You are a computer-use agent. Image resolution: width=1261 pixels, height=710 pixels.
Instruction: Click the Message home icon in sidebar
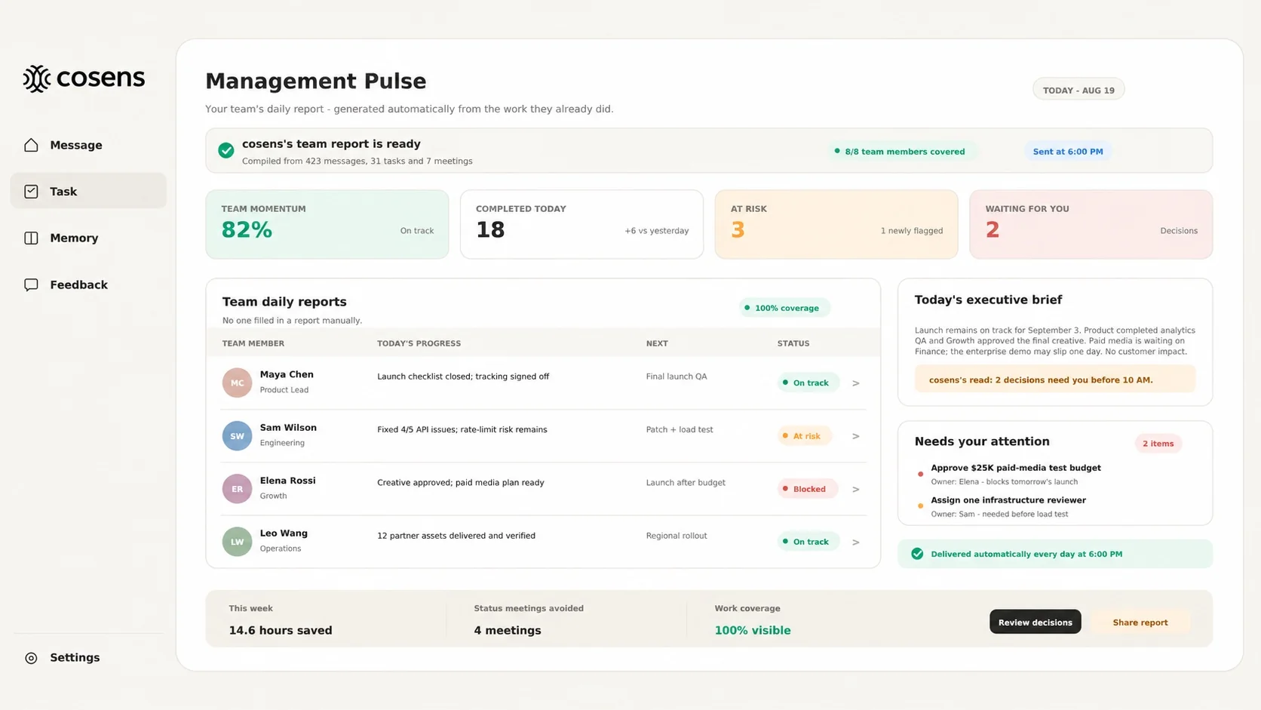(31, 145)
